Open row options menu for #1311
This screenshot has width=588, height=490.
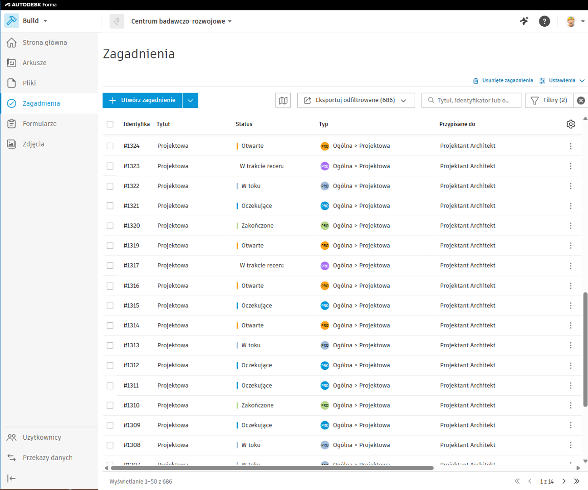pyautogui.click(x=571, y=386)
